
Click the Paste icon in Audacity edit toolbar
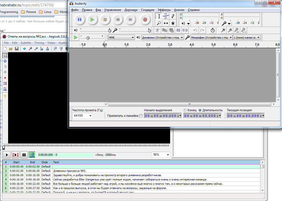(x=171, y=30)
